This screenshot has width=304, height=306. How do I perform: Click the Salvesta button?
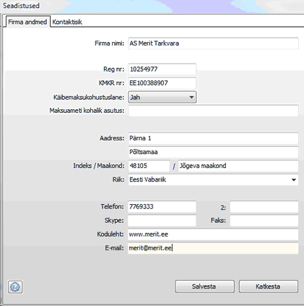pyautogui.click(x=204, y=286)
